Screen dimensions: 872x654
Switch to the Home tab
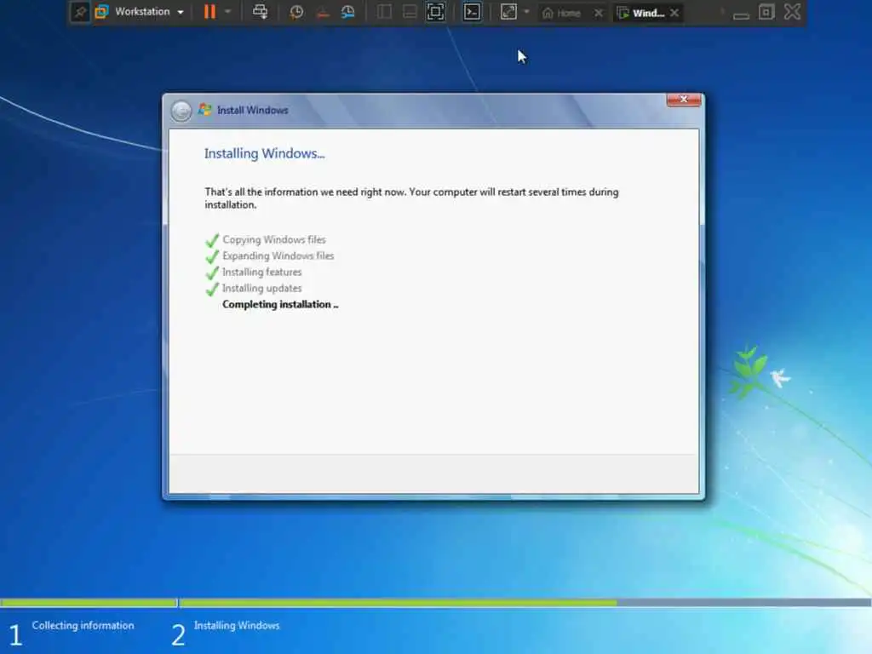pos(562,13)
